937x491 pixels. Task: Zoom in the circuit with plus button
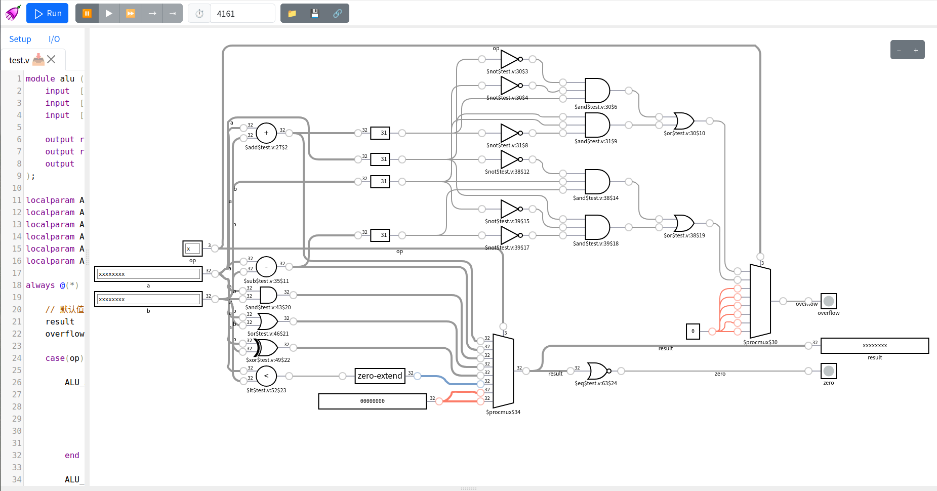coord(916,50)
